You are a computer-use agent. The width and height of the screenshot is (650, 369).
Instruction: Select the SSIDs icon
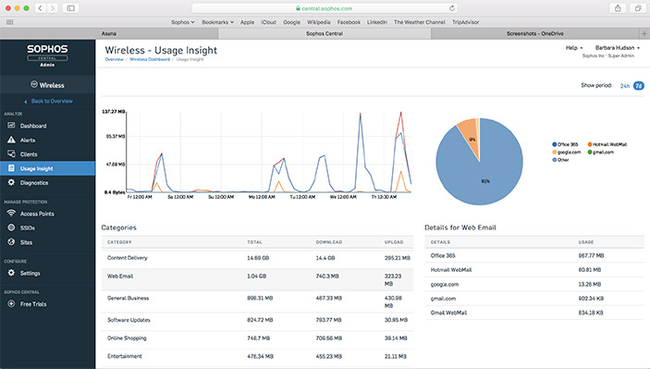pos(11,228)
